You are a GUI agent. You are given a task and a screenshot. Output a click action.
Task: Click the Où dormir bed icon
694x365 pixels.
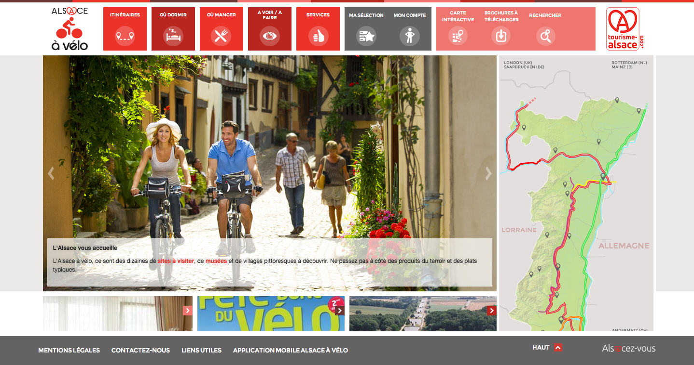[x=173, y=36]
